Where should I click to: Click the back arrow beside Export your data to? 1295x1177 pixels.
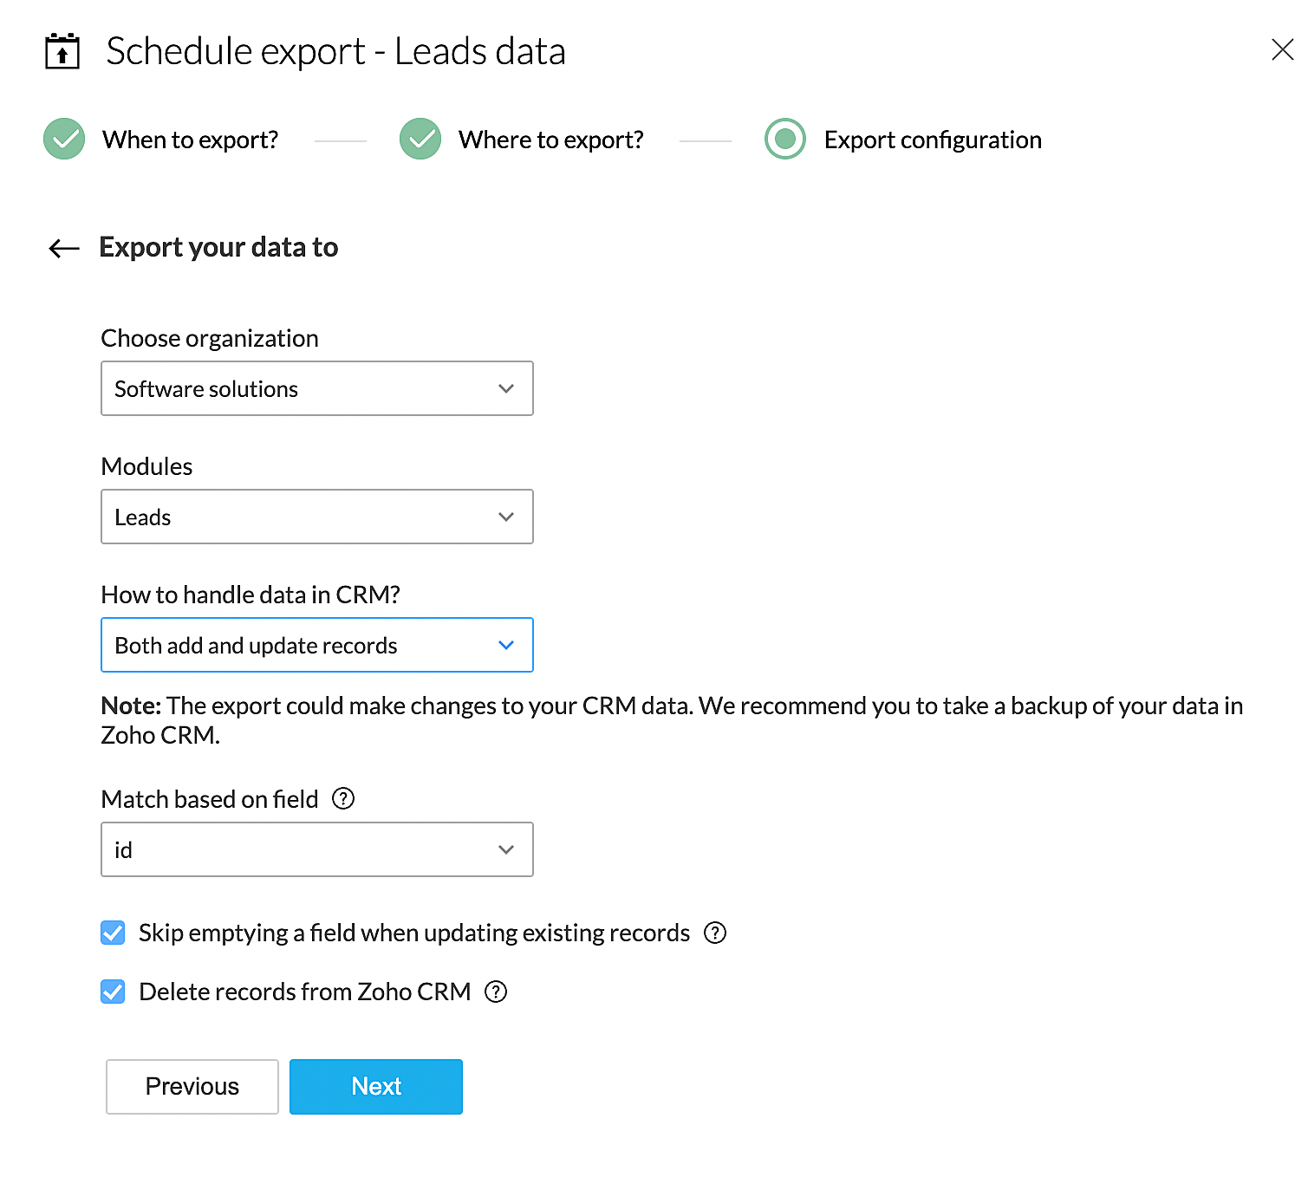[x=64, y=249]
